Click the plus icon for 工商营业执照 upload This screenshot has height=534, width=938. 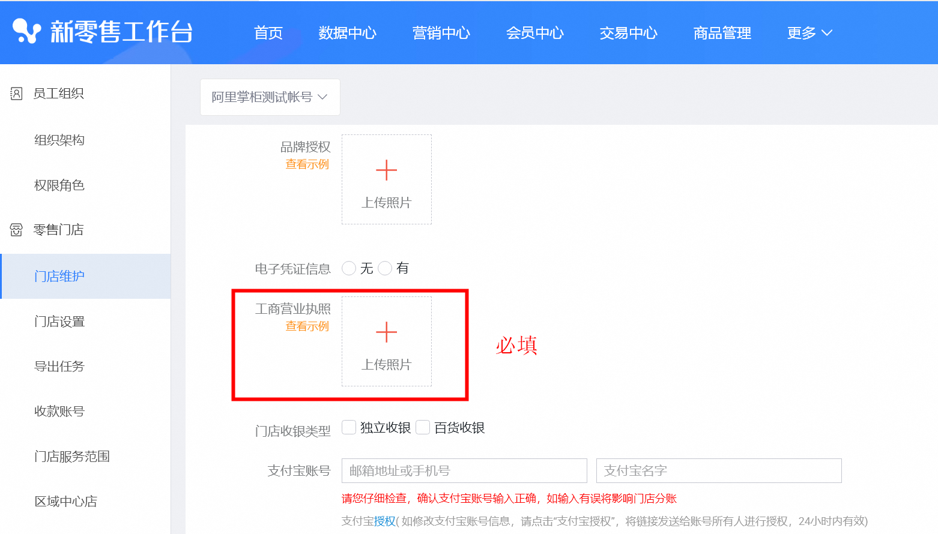[x=386, y=332]
